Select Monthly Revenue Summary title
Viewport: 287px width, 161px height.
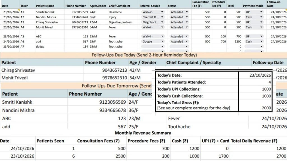[143, 133]
